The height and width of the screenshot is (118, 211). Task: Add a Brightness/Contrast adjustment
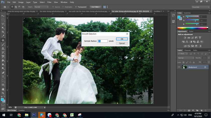[185, 38]
